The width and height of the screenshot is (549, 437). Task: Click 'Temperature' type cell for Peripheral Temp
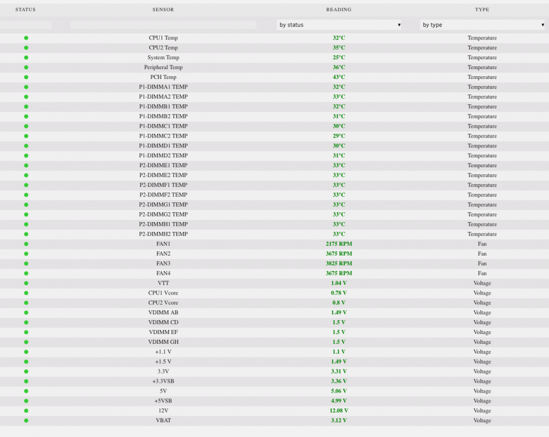point(482,67)
